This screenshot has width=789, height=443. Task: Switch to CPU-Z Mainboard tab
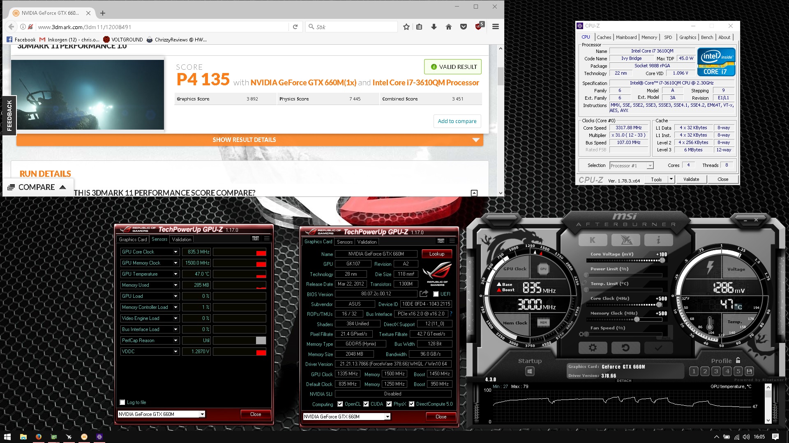626,37
